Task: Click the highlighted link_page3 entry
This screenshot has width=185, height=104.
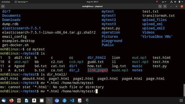Action: [98, 70]
